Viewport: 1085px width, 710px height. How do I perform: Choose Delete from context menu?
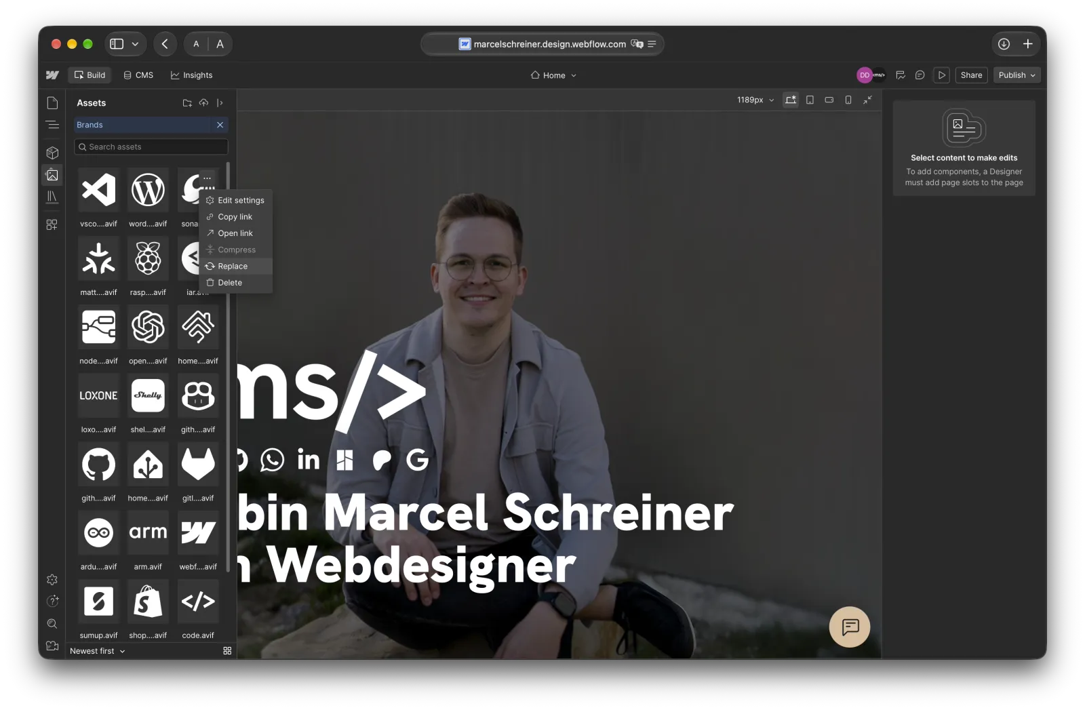(x=235, y=283)
